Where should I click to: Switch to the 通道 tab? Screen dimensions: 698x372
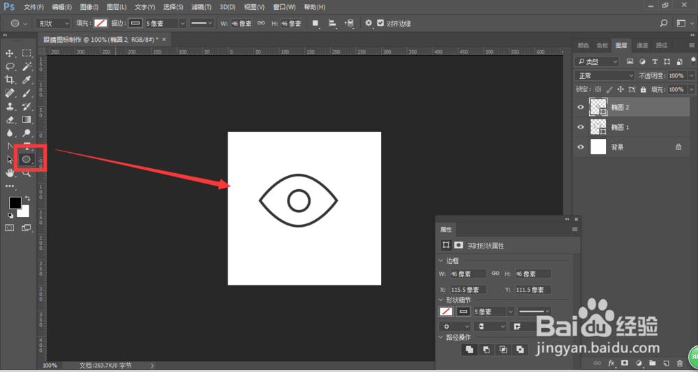pos(642,45)
